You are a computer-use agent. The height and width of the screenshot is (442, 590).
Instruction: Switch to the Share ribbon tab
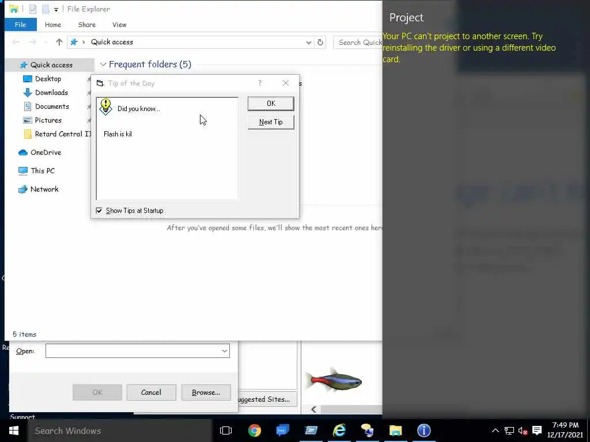point(87,25)
